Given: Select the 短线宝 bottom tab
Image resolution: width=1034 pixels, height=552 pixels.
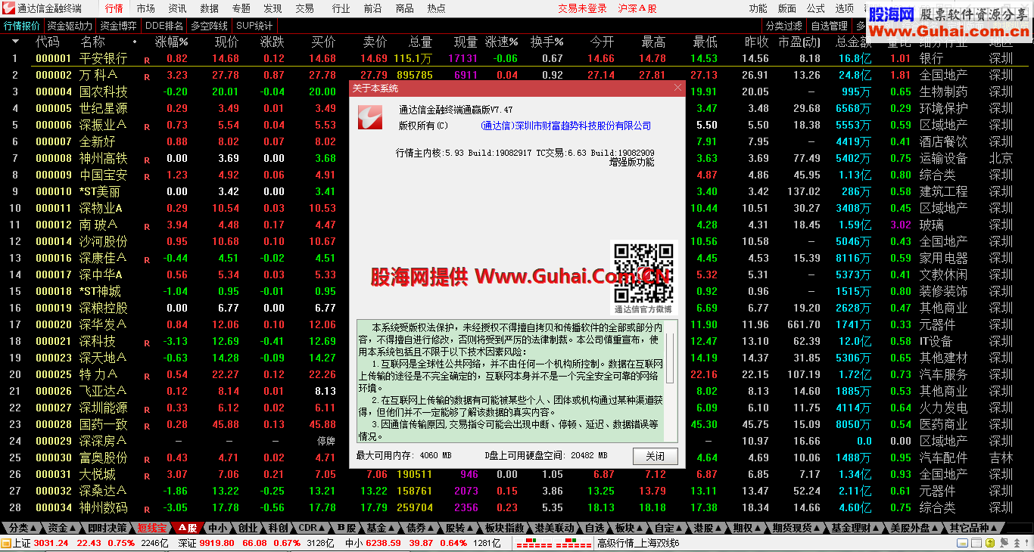Looking at the screenshot, I should [151, 528].
